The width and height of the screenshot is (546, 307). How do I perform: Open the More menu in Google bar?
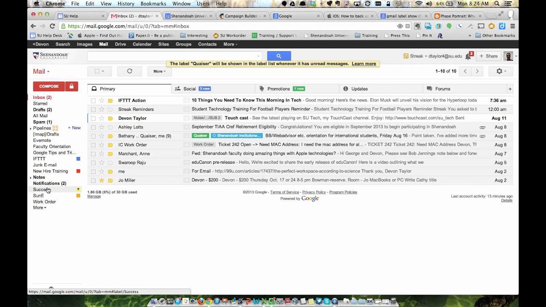tap(230, 44)
